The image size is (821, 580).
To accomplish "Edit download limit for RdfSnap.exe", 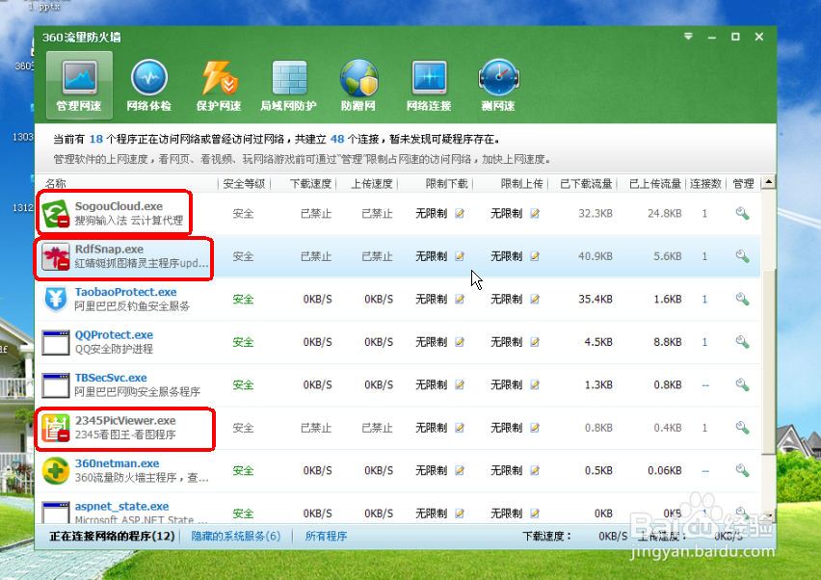I will [460, 256].
